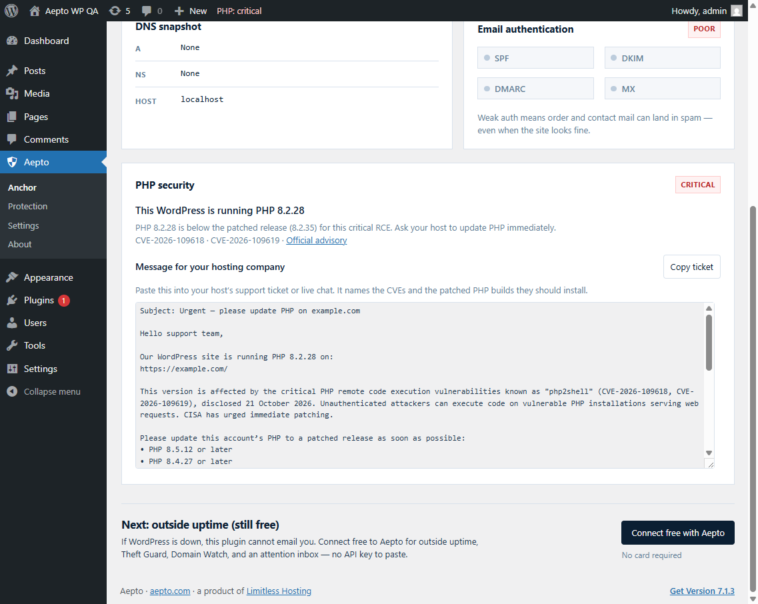758x604 pixels.
Task: Click Aepto WP QA site name
Action: [x=71, y=11]
